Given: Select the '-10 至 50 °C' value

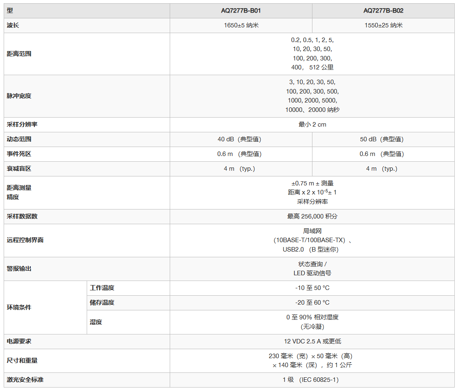Looking at the screenshot, I should pos(312,288).
